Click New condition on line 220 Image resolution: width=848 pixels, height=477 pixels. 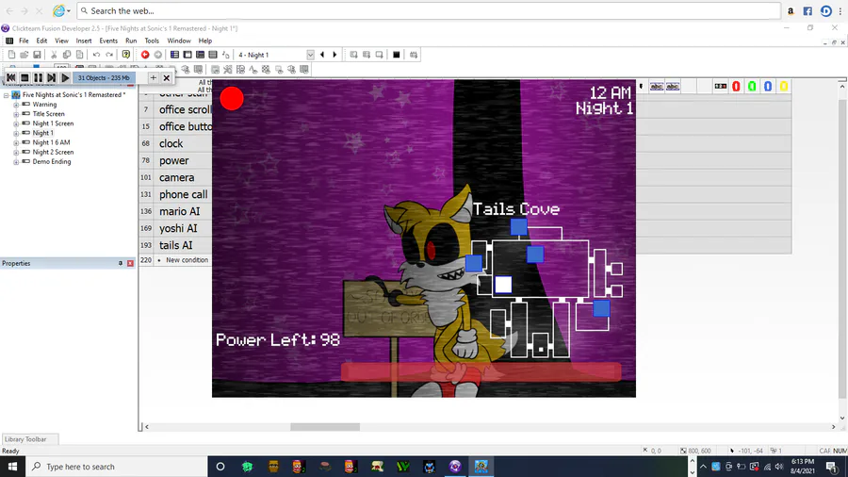pyautogui.click(x=188, y=260)
